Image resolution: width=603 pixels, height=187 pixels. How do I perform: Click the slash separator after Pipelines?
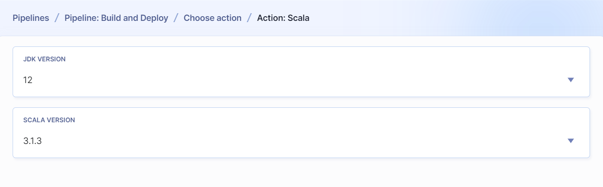57,18
